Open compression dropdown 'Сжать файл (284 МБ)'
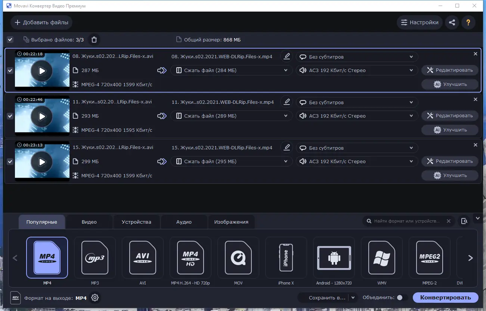 tap(232, 70)
